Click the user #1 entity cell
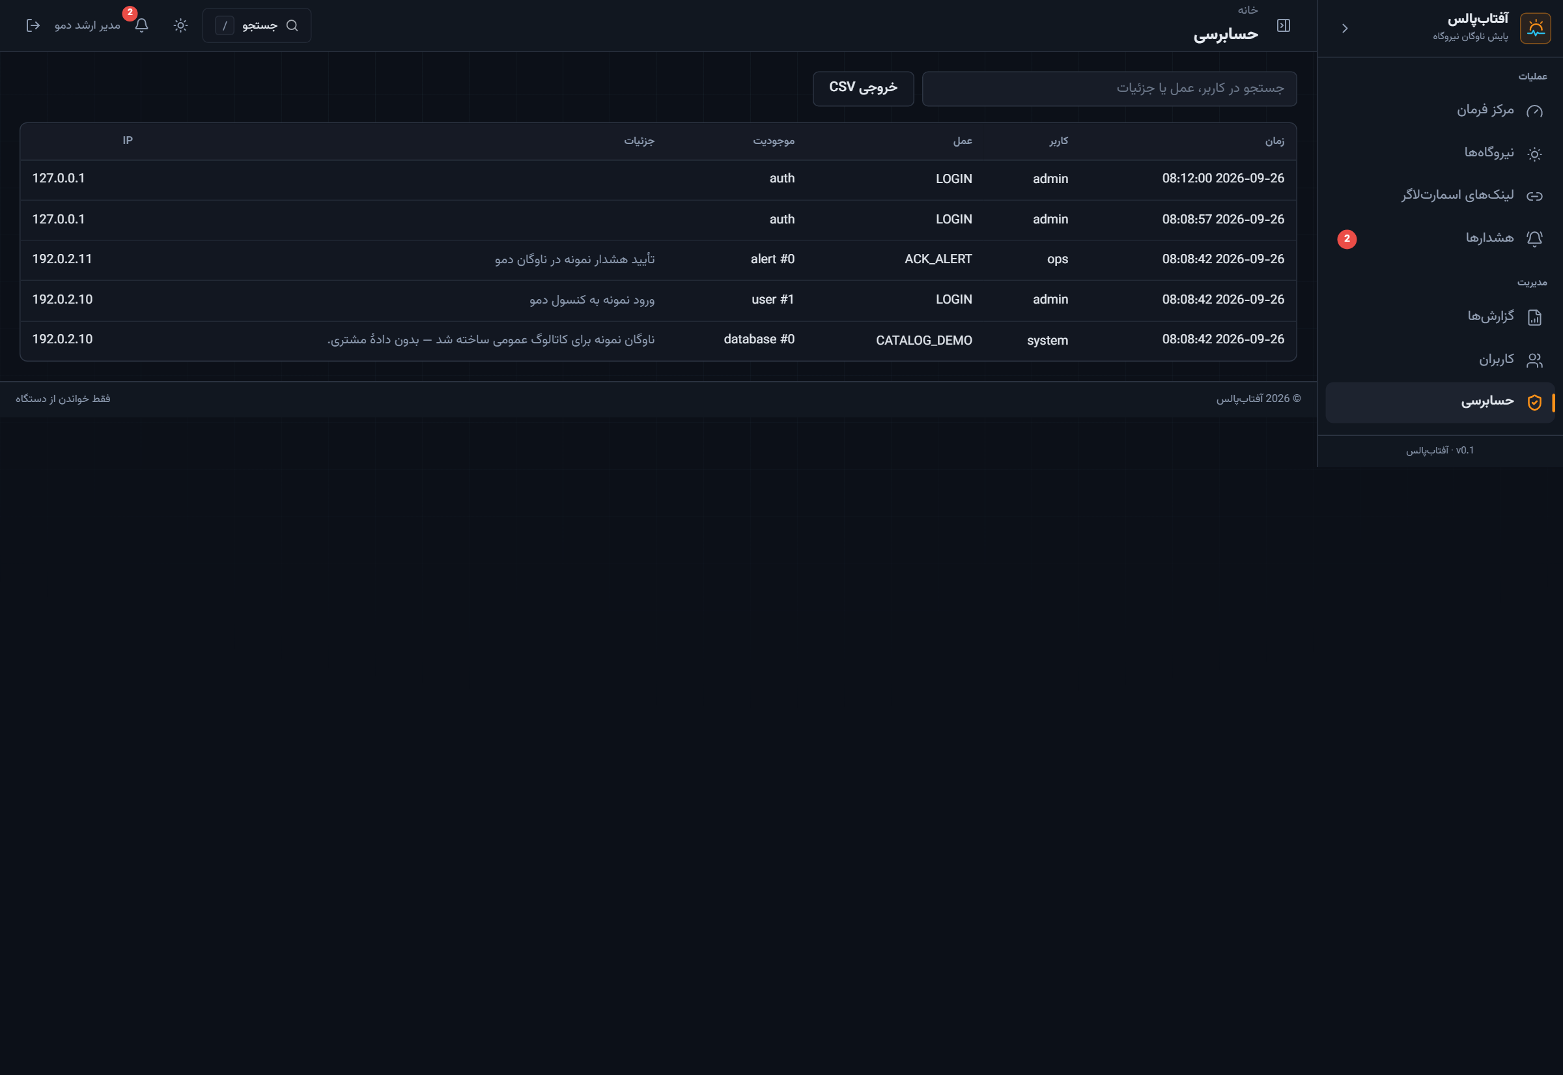The image size is (1563, 1075). [773, 300]
